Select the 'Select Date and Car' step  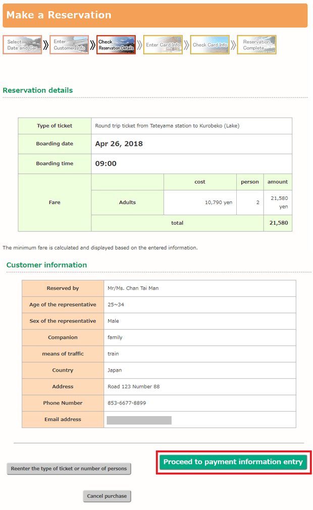tap(22, 45)
